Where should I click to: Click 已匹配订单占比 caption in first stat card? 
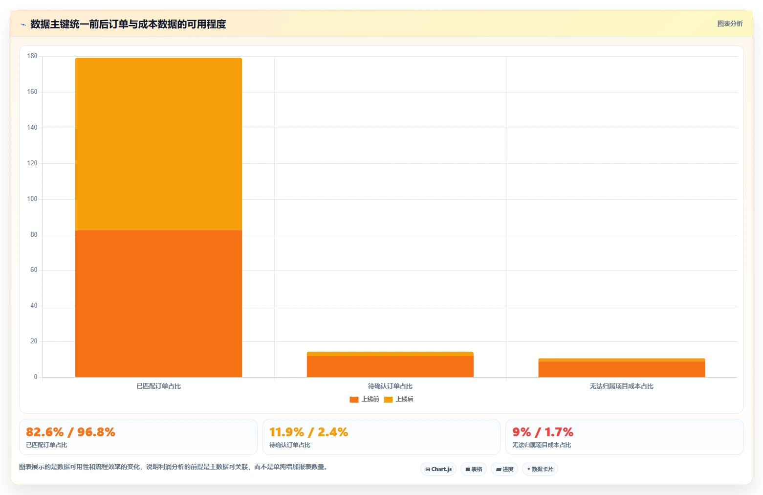pos(46,445)
